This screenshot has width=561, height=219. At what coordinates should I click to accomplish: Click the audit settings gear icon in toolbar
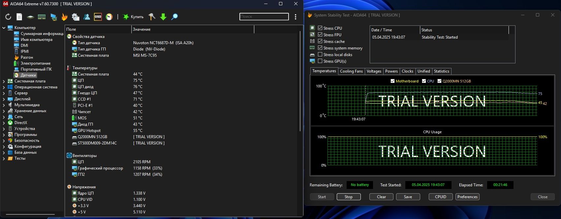pos(76,17)
